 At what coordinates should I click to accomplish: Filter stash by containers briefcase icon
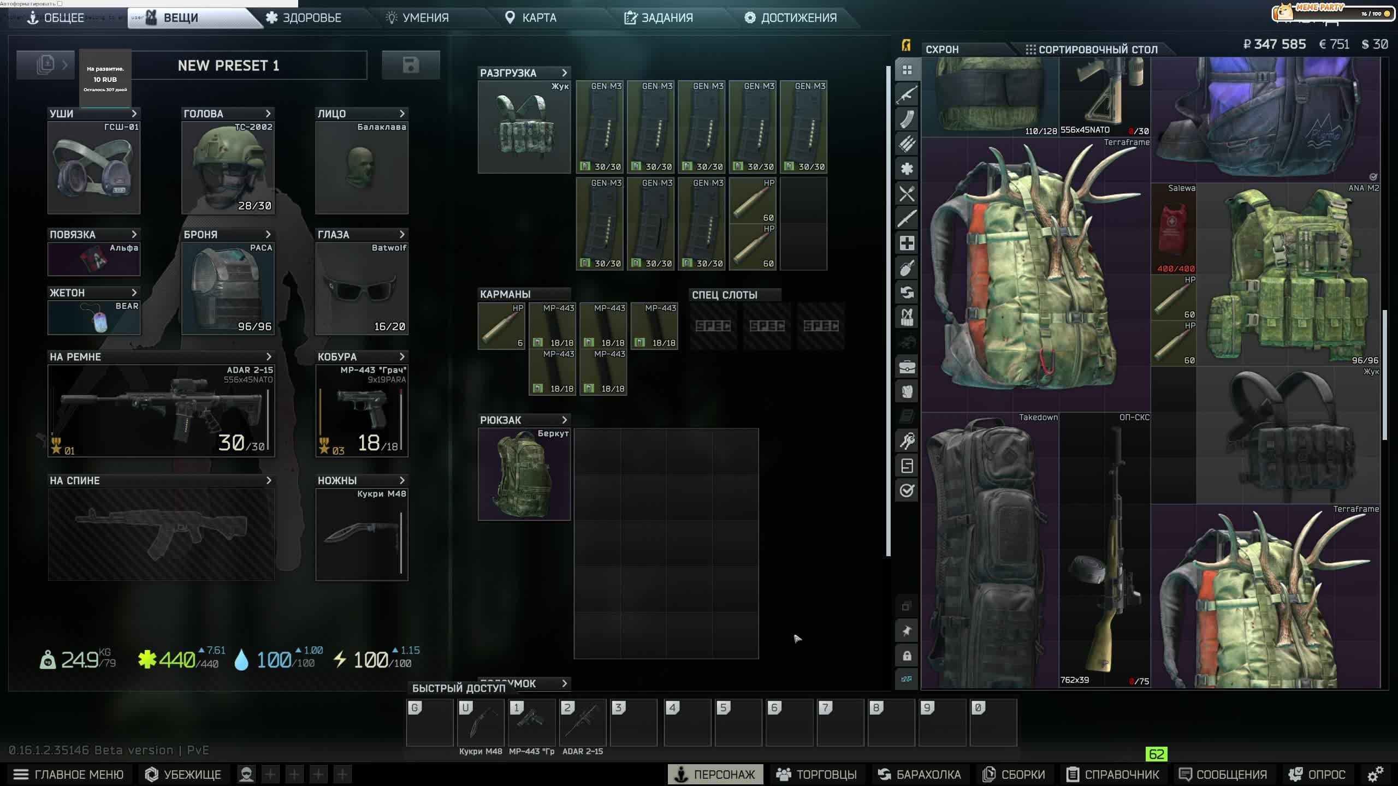coord(907,367)
